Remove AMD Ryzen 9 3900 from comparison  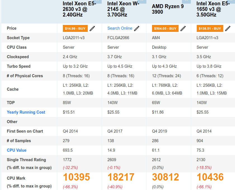click(x=186, y=1)
